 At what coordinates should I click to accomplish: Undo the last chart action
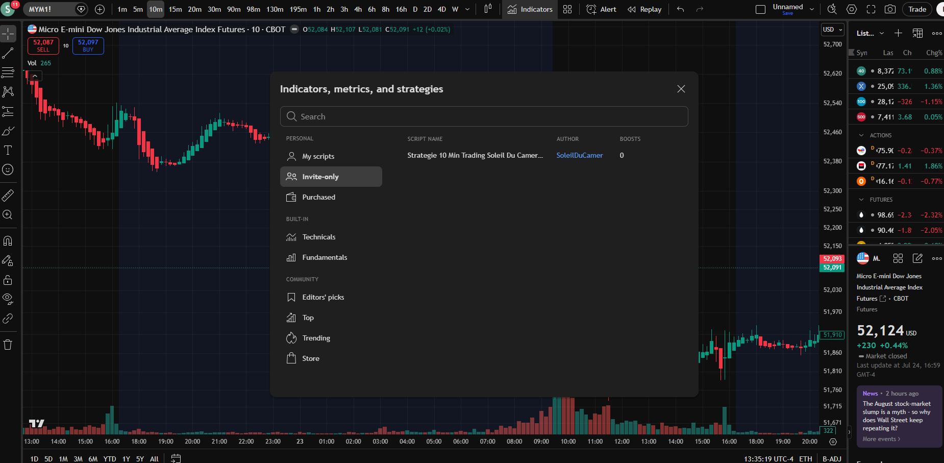pos(680,9)
